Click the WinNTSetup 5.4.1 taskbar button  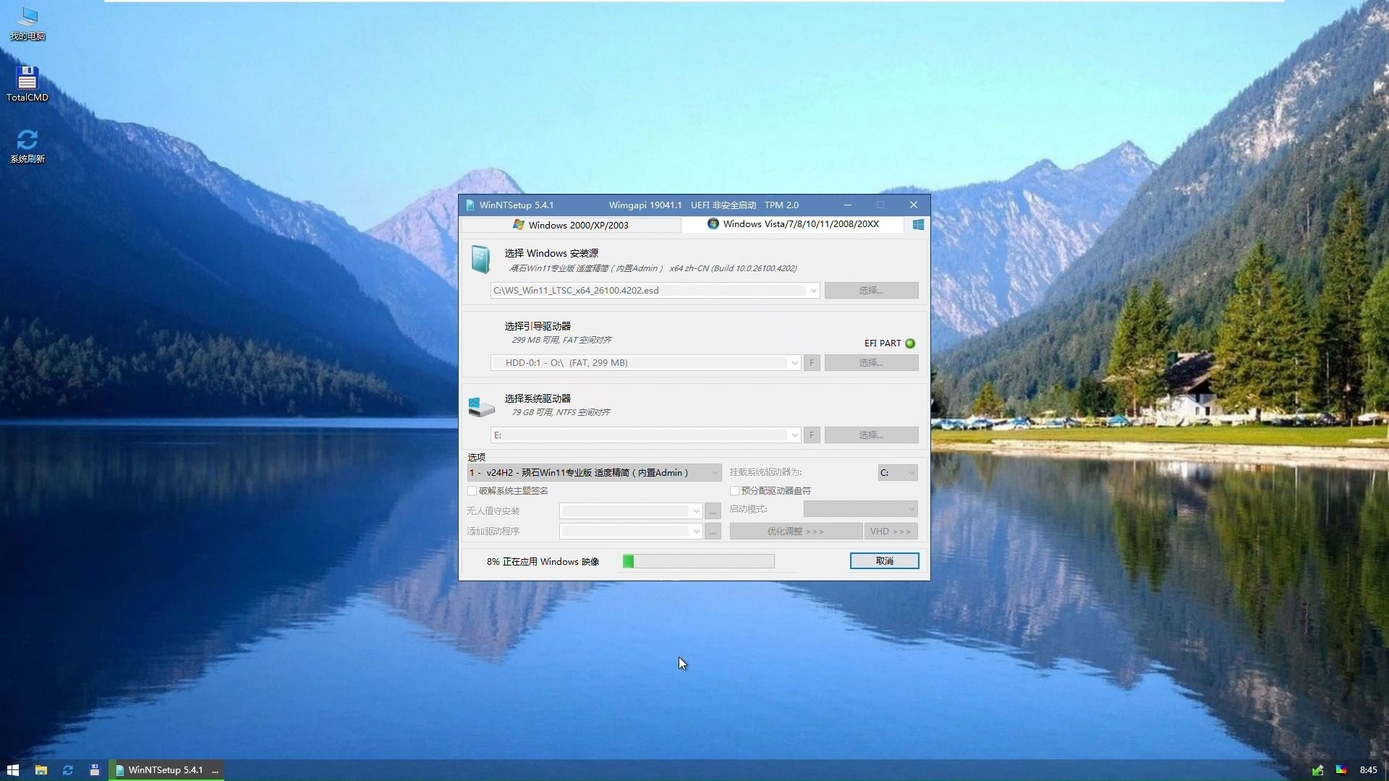[166, 770]
